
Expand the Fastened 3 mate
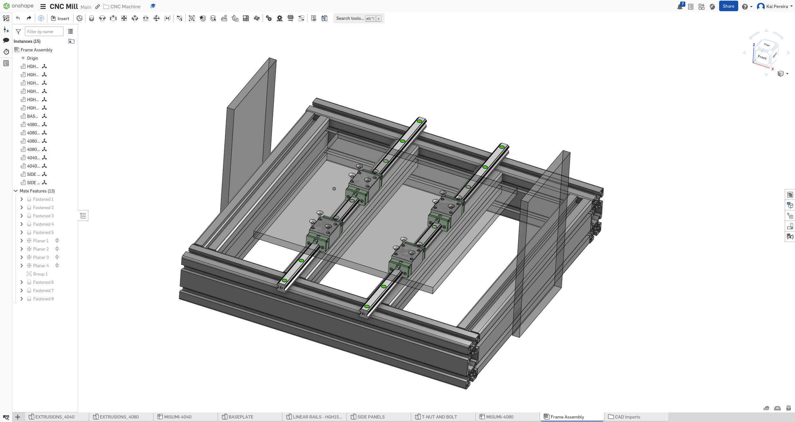pyautogui.click(x=21, y=216)
